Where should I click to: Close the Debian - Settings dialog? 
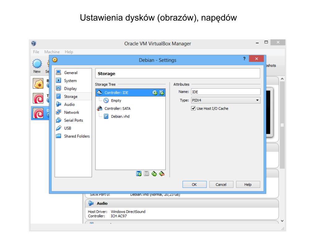[x=257, y=59]
